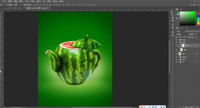This screenshot has width=200, height=108.
Task: Click the lock transparent pixels icon
Action: 180,37
